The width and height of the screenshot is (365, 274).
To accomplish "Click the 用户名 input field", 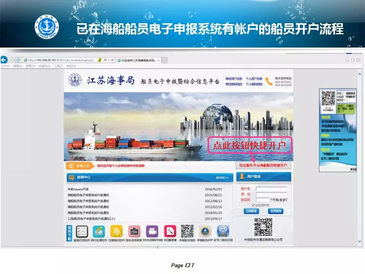I will (271, 189).
